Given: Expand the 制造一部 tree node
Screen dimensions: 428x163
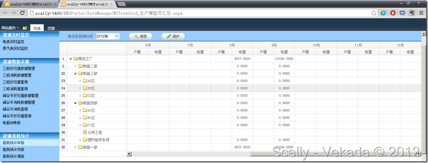Looking at the screenshot, I should point(76,147).
